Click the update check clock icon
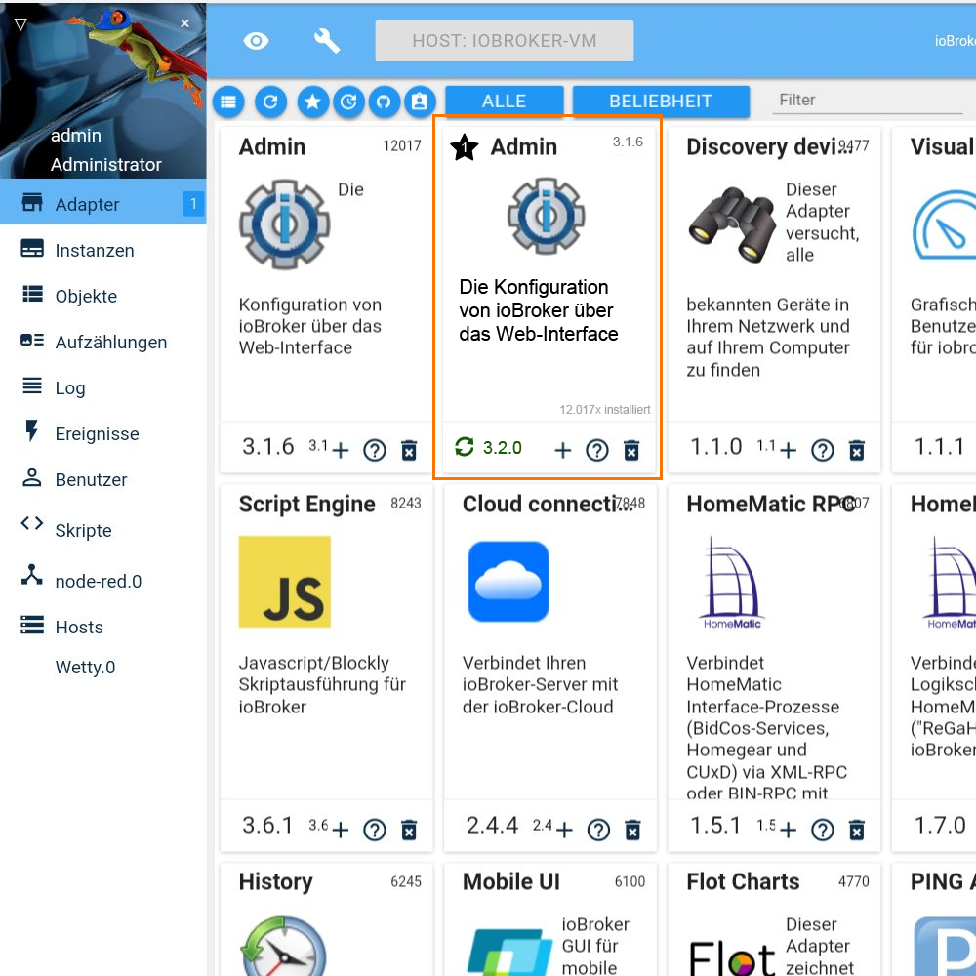 pyautogui.click(x=348, y=102)
